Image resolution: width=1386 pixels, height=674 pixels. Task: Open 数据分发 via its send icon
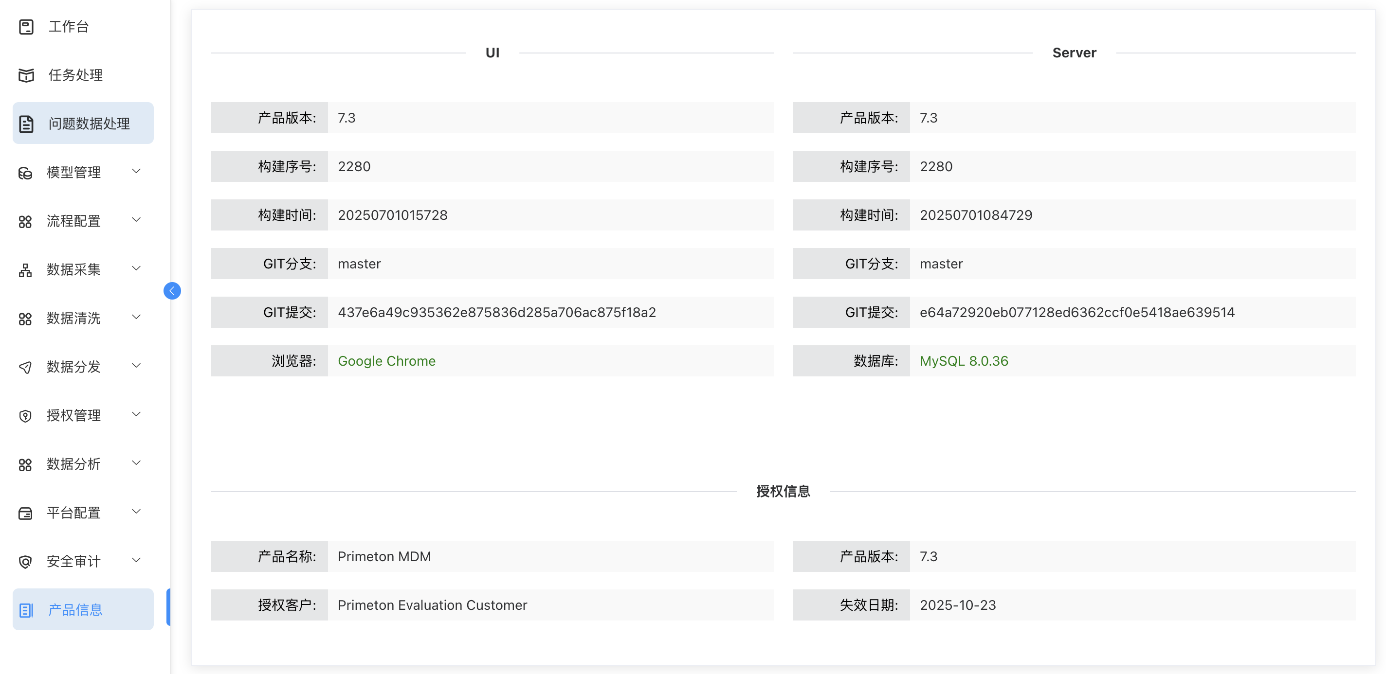click(x=26, y=367)
